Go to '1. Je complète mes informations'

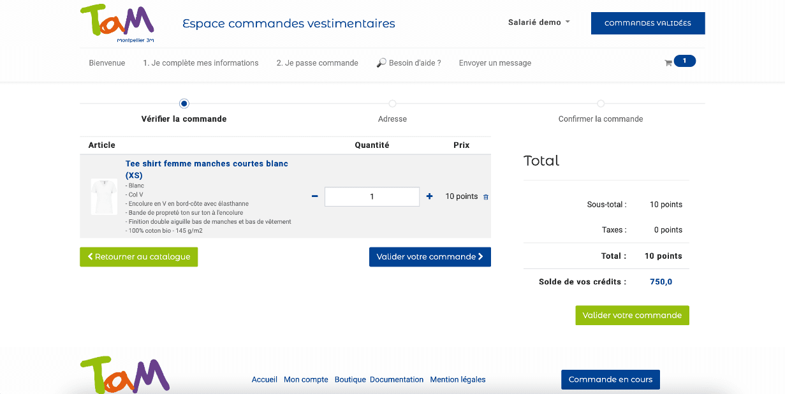(x=201, y=63)
